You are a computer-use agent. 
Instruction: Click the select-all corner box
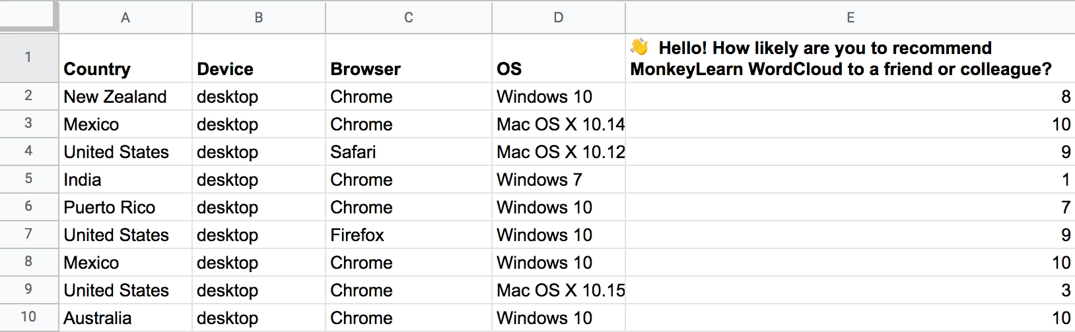click(x=28, y=15)
